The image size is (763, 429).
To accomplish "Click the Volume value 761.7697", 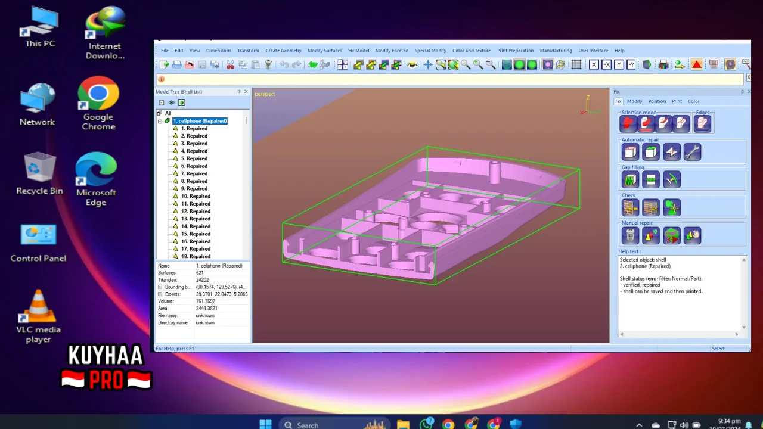I will tap(206, 301).
